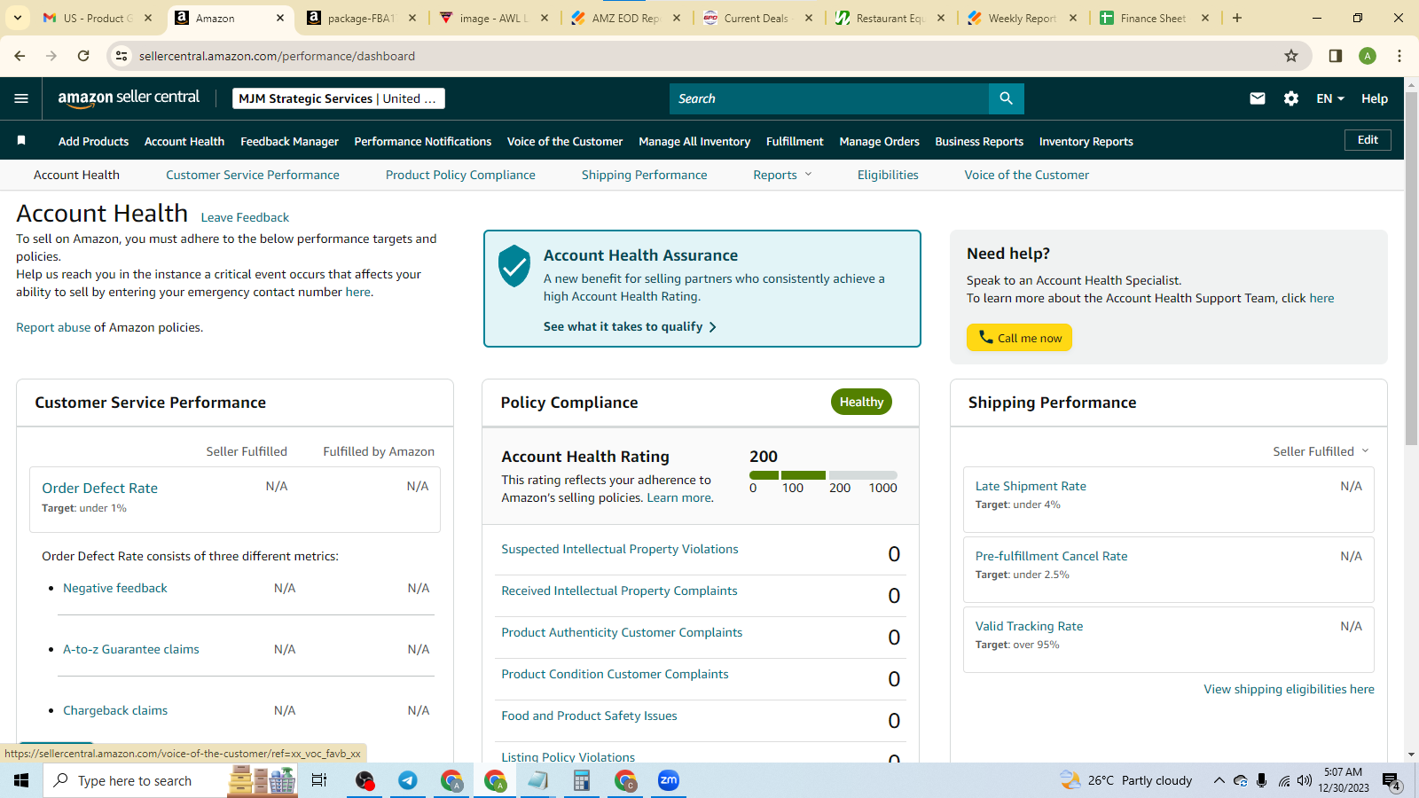Open Suspected Intellectual Property Violations link
1419x798 pixels.
pyautogui.click(x=620, y=549)
